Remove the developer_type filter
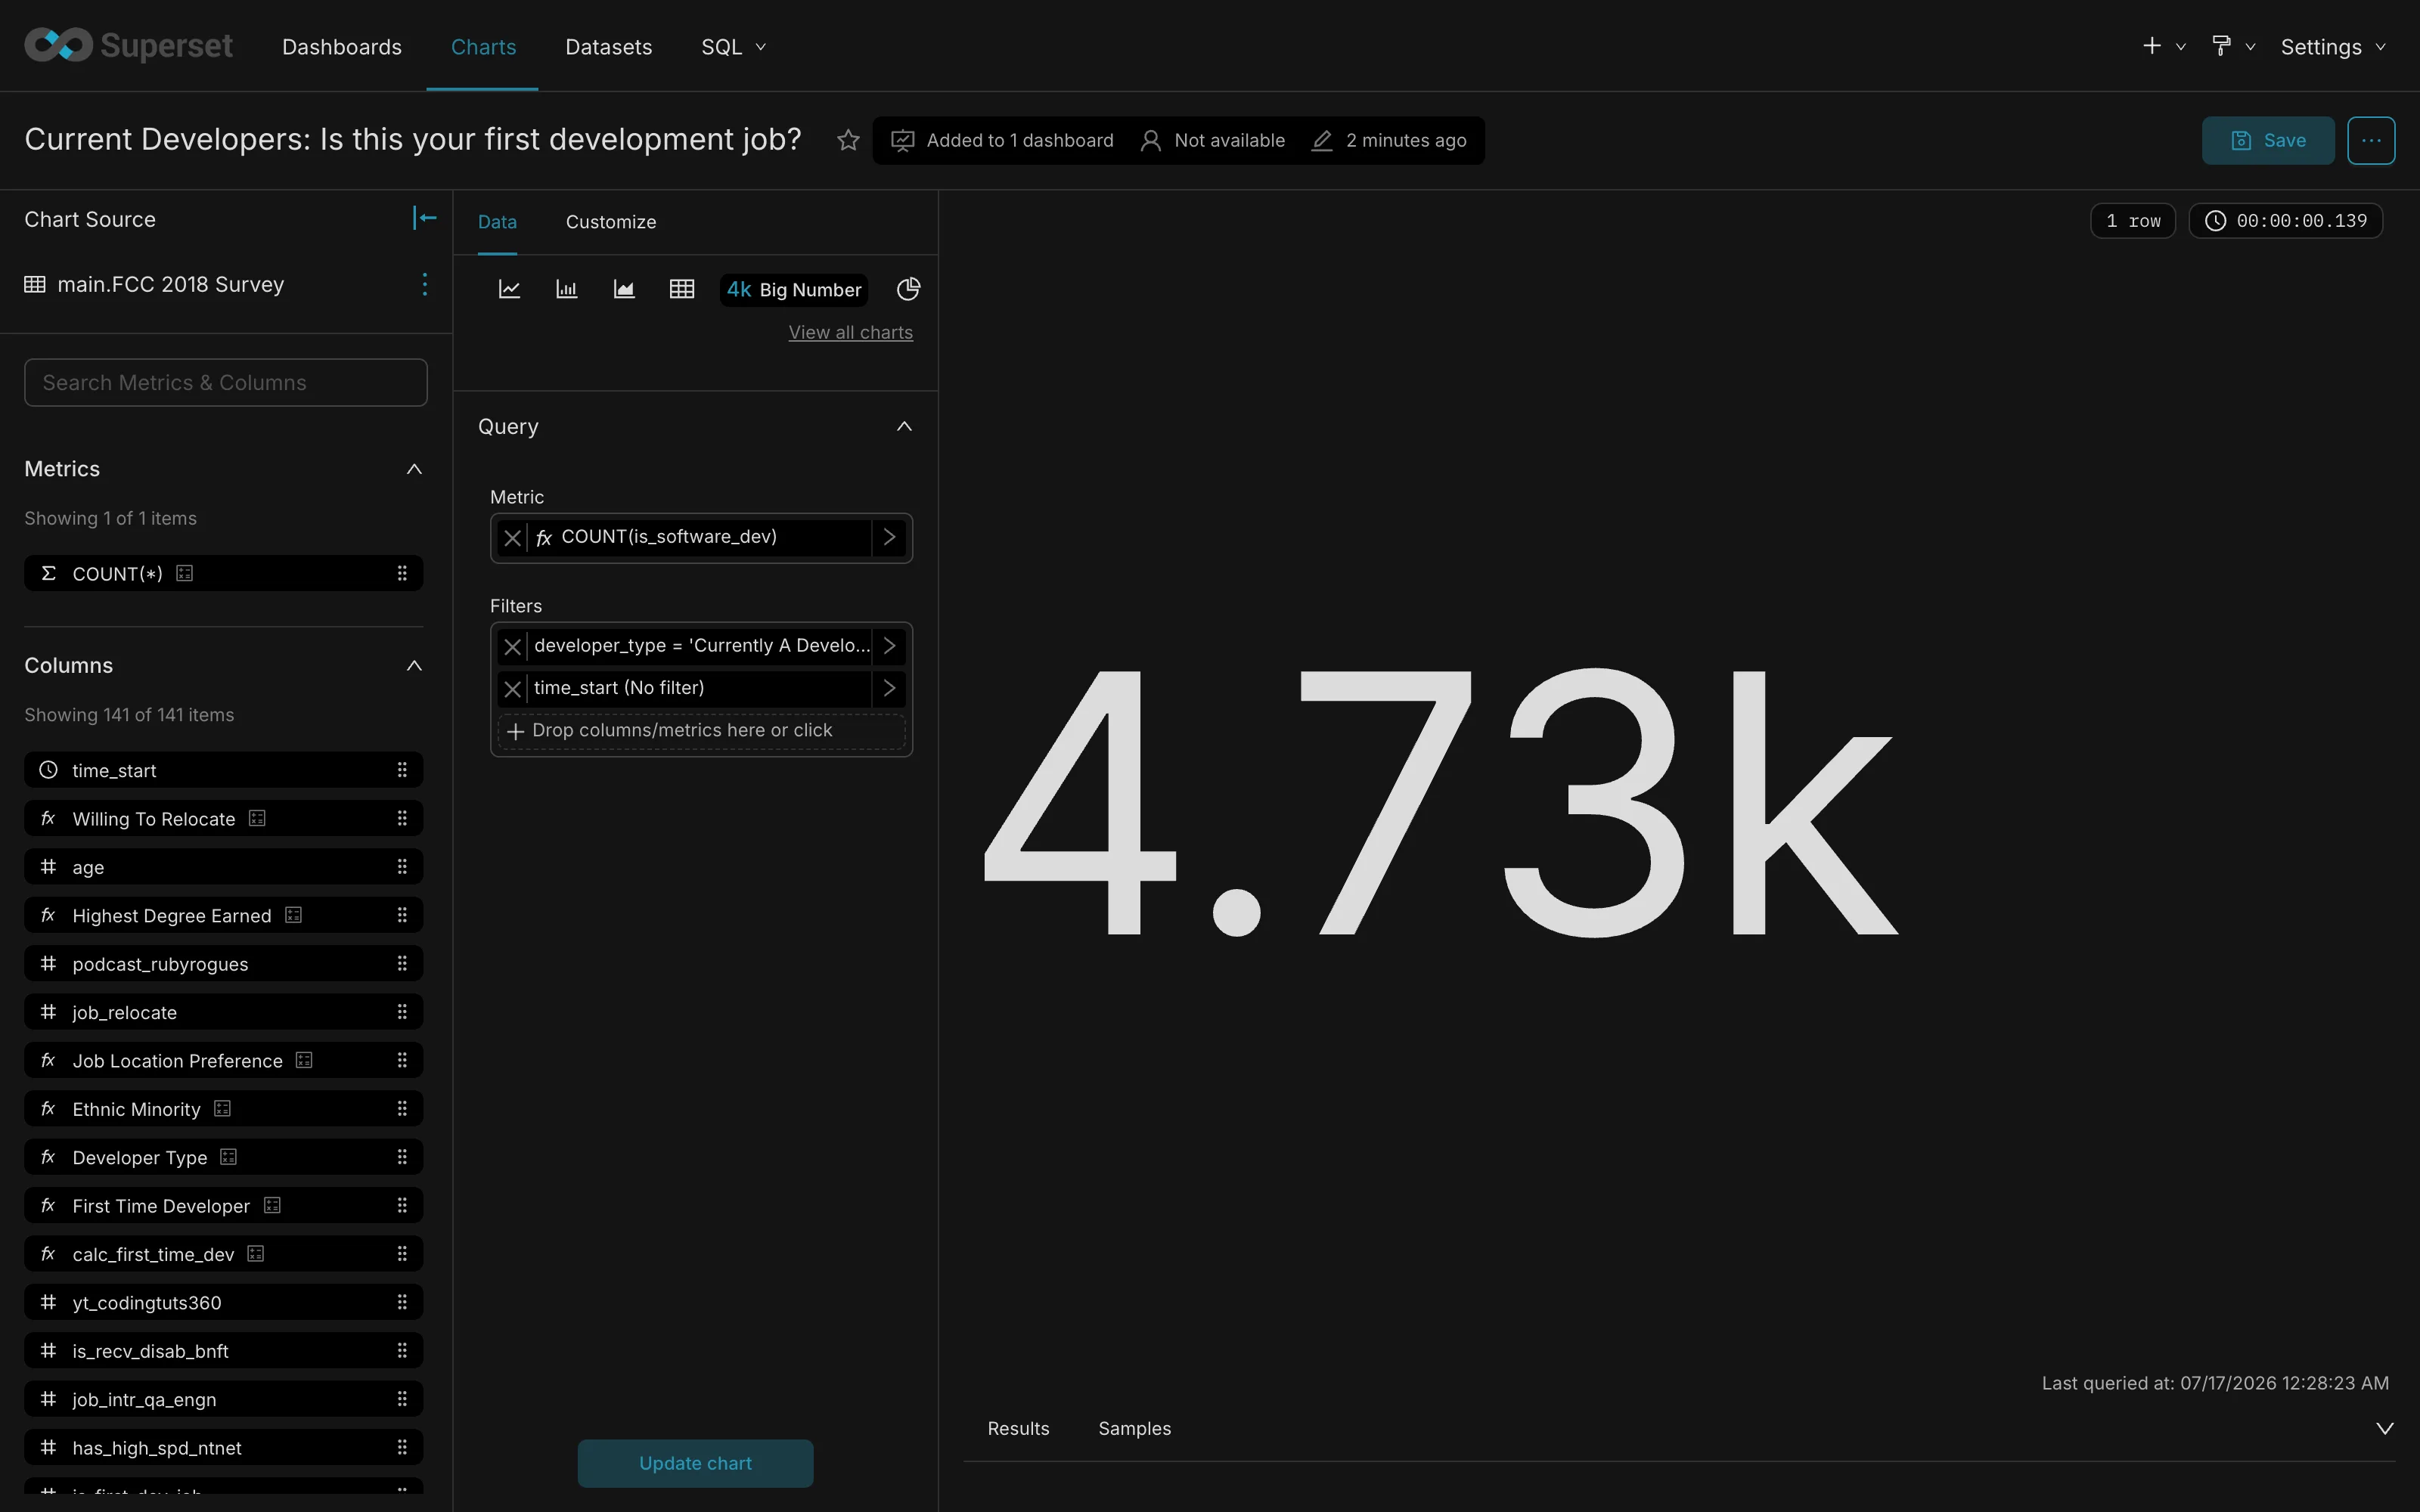 512,646
